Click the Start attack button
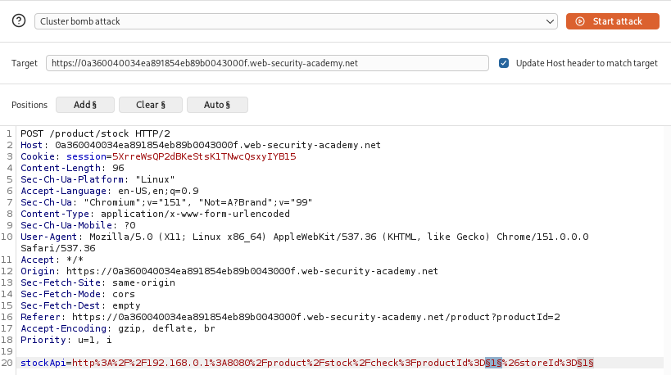Viewport: 671px width, 375px height. tap(612, 21)
